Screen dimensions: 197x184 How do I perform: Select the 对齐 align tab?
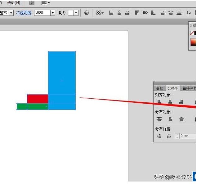point(173,88)
